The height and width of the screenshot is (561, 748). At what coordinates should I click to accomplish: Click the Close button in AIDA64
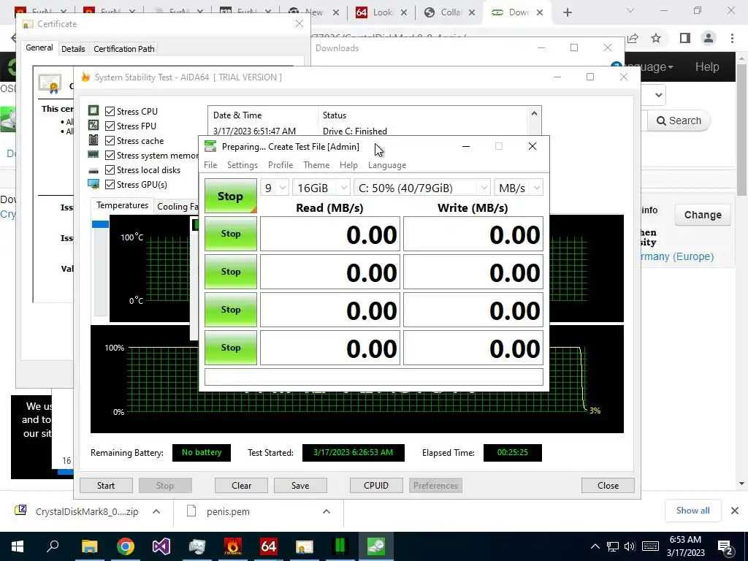click(608, 486)
